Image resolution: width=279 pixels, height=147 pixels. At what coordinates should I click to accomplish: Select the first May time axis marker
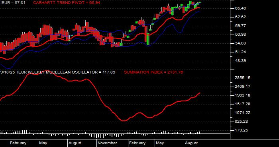43,143
